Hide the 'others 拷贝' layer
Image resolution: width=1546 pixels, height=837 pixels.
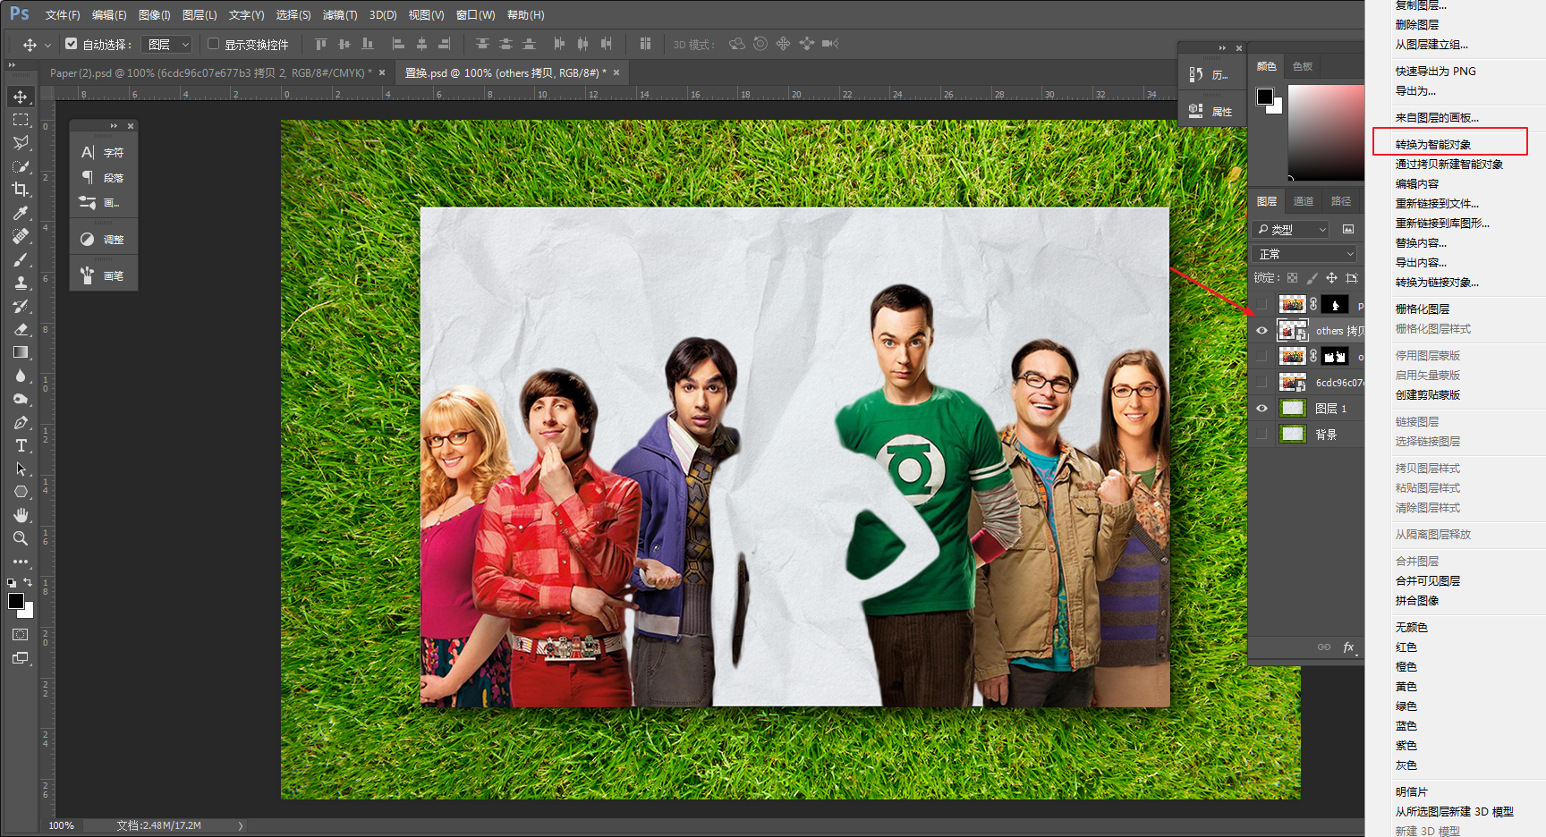point(1261,331)
